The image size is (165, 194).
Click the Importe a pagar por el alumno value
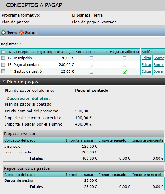[x=83, y=124]
